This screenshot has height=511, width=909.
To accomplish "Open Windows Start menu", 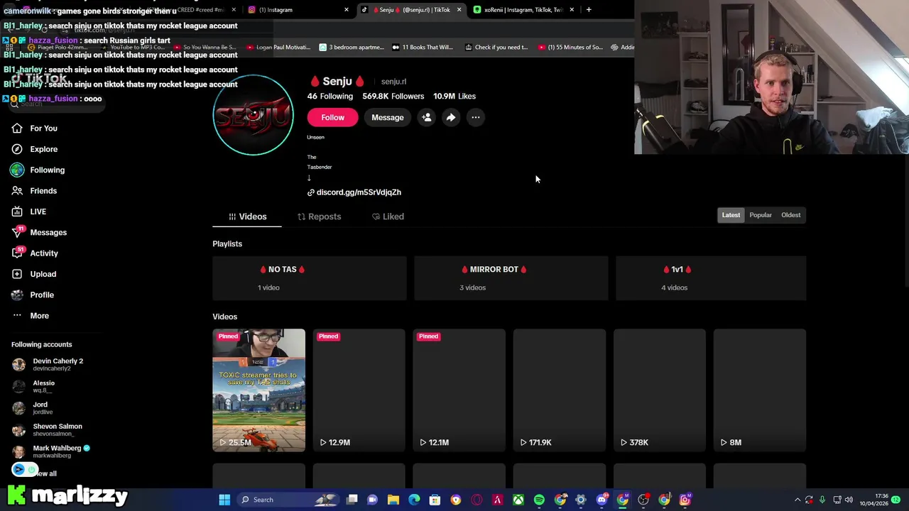I will coord(224,500).
